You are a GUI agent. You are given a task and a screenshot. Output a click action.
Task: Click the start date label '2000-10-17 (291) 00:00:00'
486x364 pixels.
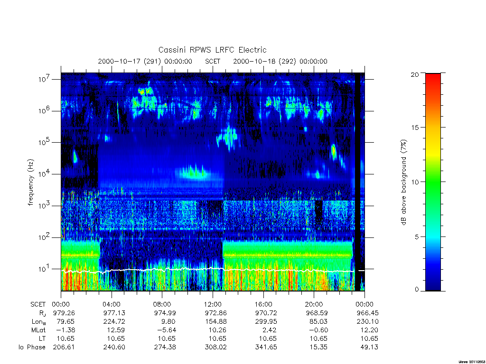coord(145,61)
